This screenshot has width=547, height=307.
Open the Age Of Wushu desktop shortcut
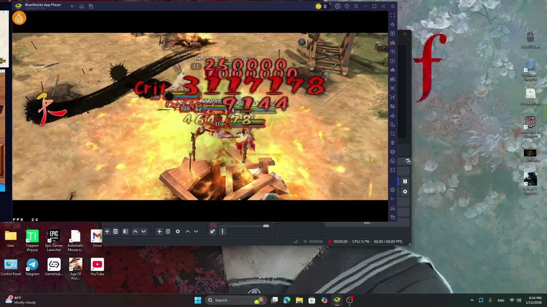point(75,269)
